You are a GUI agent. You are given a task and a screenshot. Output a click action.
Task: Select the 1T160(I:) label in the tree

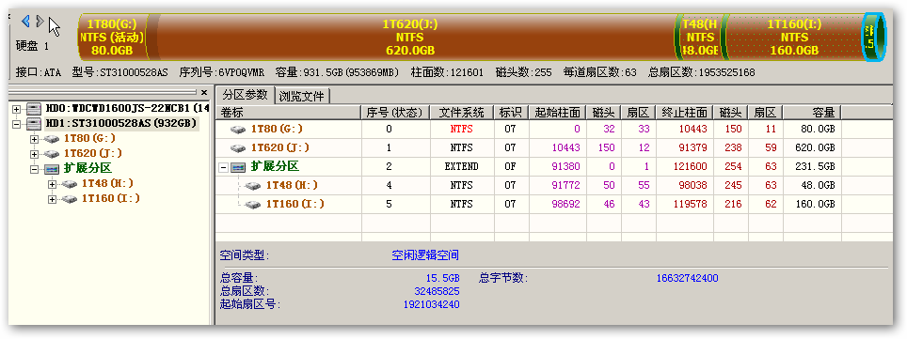(x=110, y=199)
